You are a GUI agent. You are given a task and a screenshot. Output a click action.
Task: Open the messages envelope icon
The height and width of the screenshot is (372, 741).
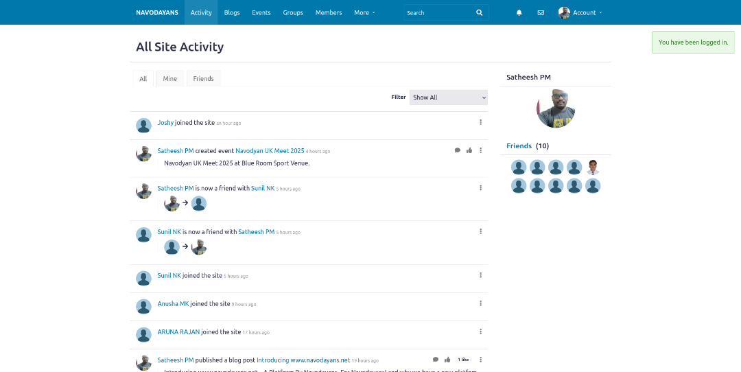[x=541, y=12]
